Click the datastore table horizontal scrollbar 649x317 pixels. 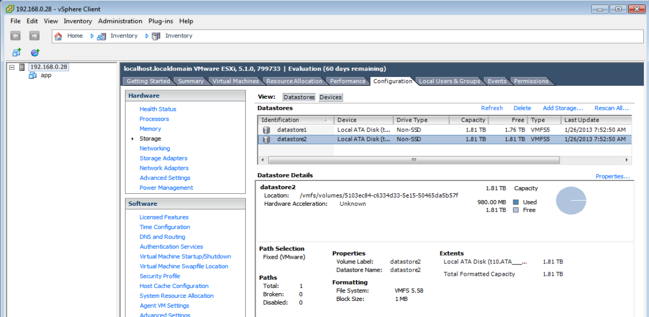414,160
